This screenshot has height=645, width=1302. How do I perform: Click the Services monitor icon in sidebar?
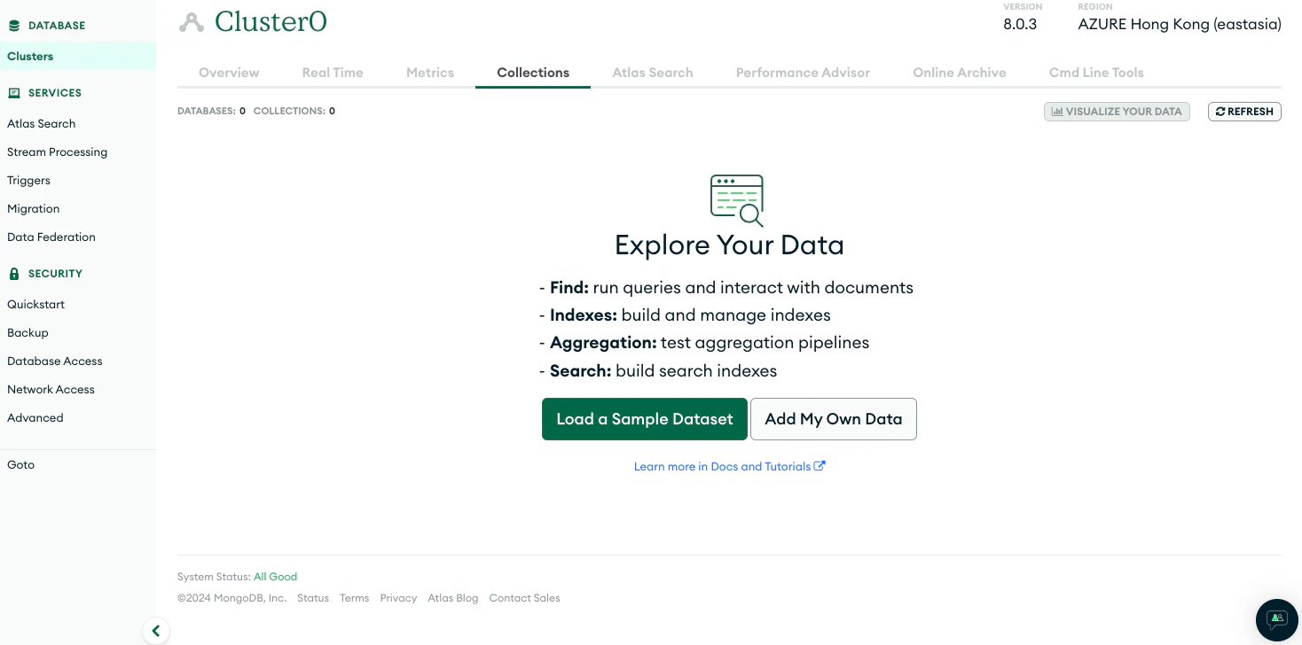pos(14,93)
